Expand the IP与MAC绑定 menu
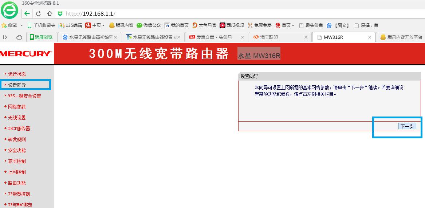Screen dimensions: 425x208 [20, 205]
